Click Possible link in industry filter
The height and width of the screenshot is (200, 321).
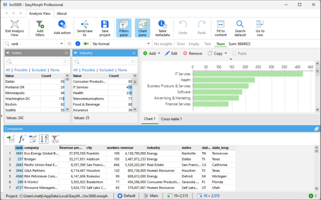tap(88, 70)
